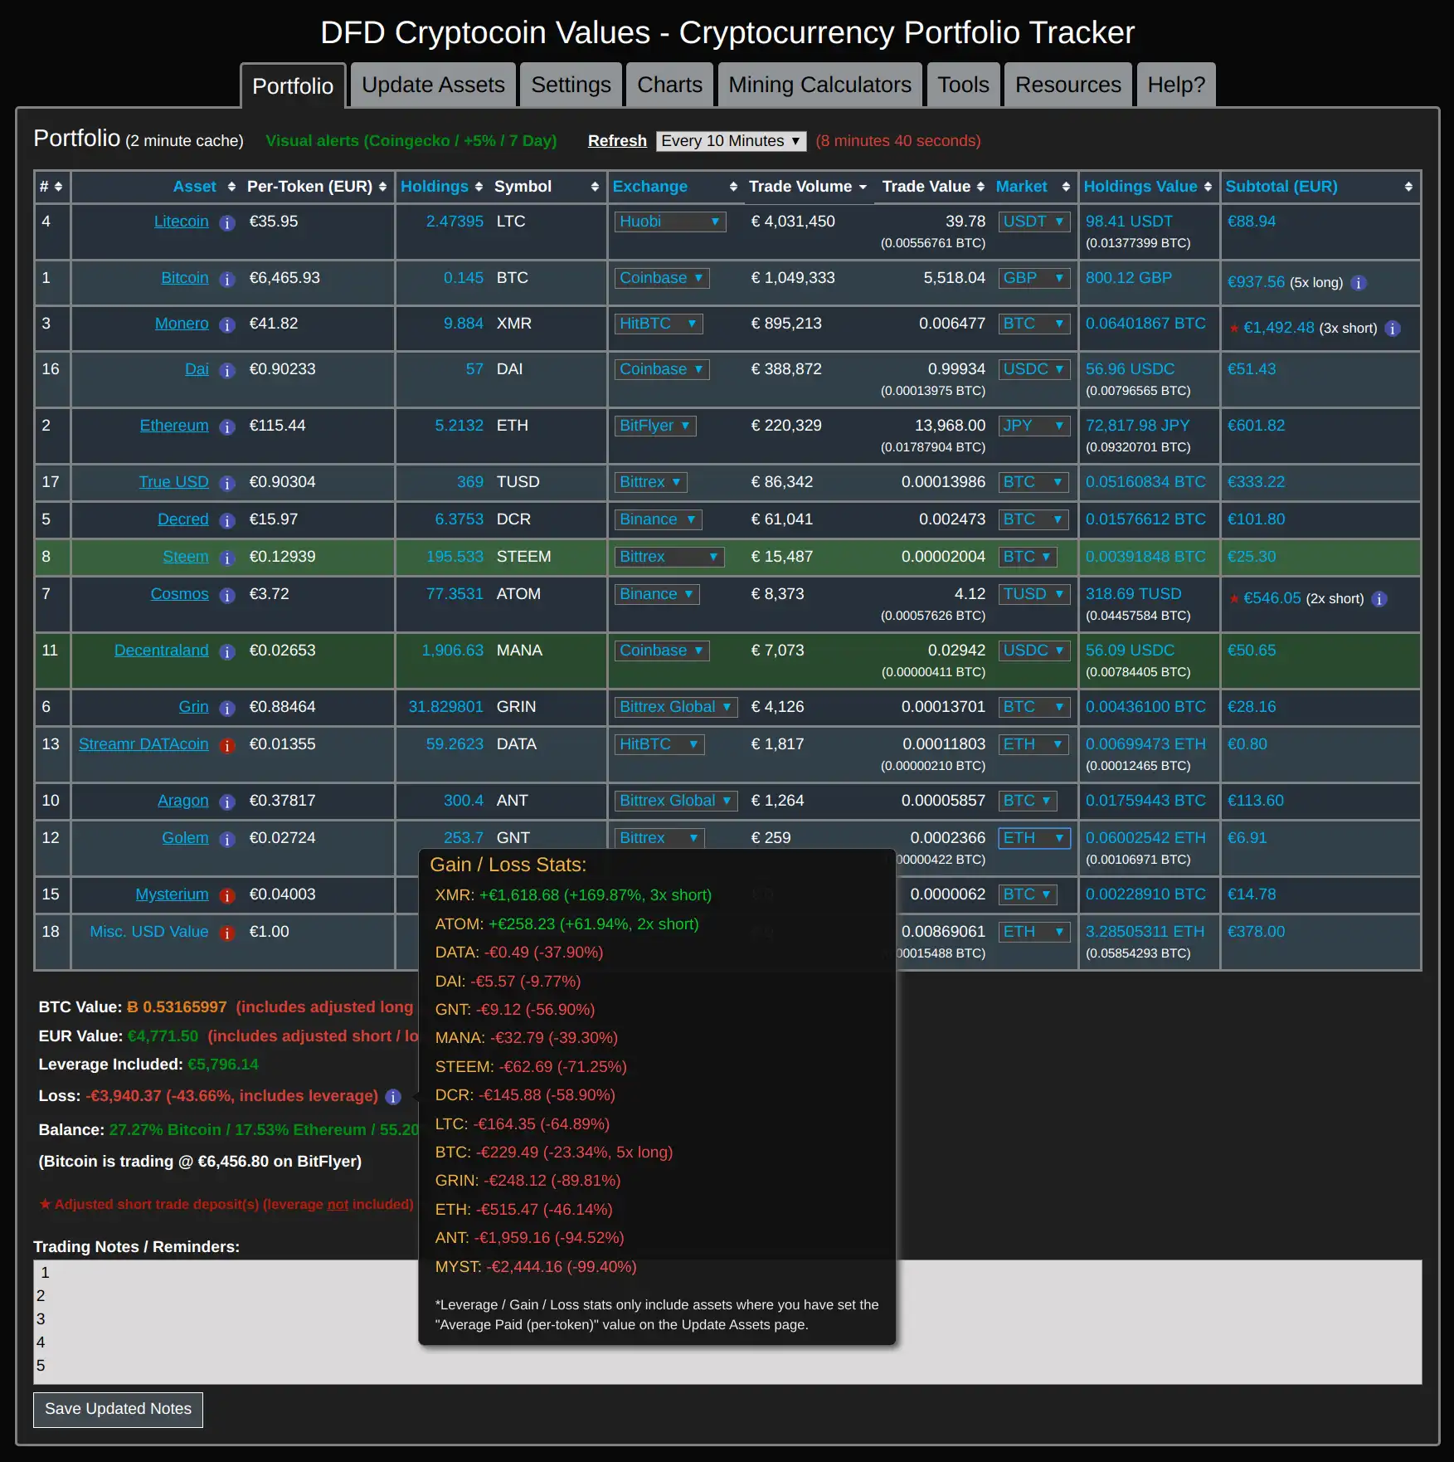This screenshot has width=1454, height=1462.
Task: Click the red info icon next to Streamr DATAcoin
Action: pyautogui.click(x=227, y=745)
